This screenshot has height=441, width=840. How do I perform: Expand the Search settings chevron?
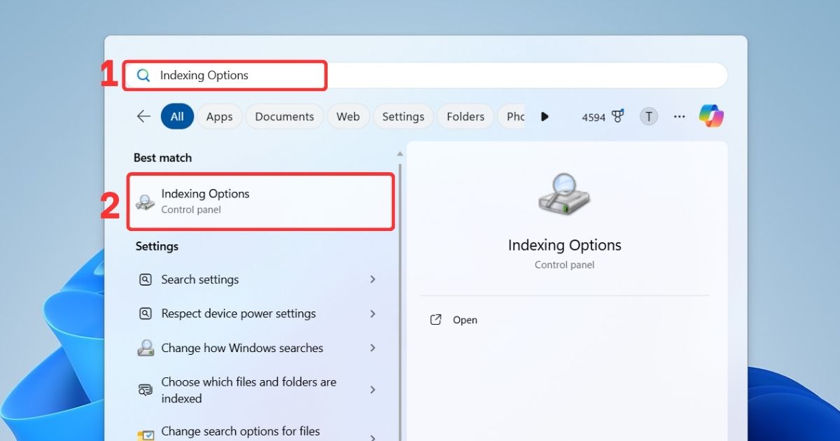point(372,279)
